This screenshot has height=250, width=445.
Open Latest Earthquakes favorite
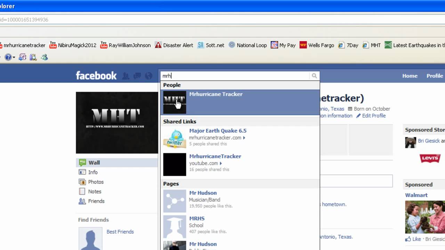click(415, 45)
